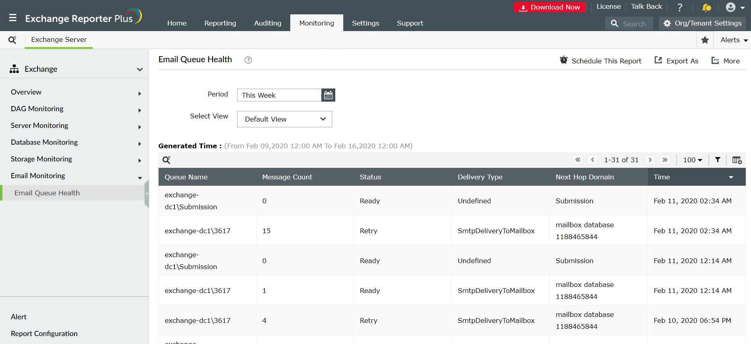Screen dimensions: 751x344
Task: Collapse the left sidebar panel handle
Action: (x=147, y=194)
